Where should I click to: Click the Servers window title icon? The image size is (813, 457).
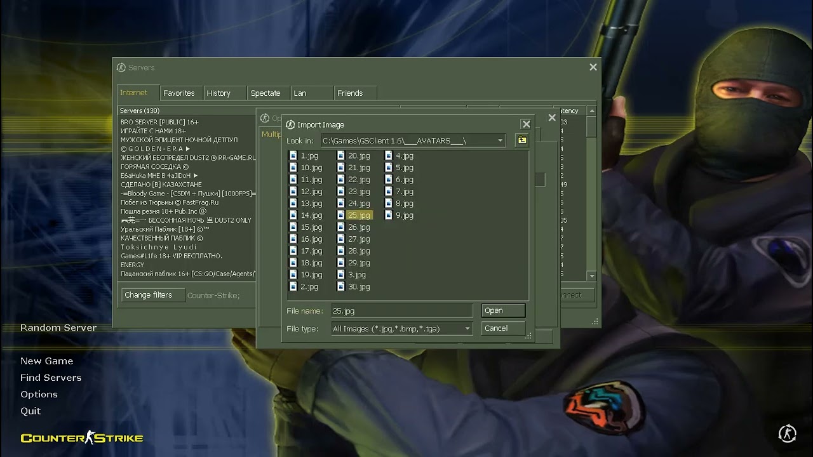121,67
